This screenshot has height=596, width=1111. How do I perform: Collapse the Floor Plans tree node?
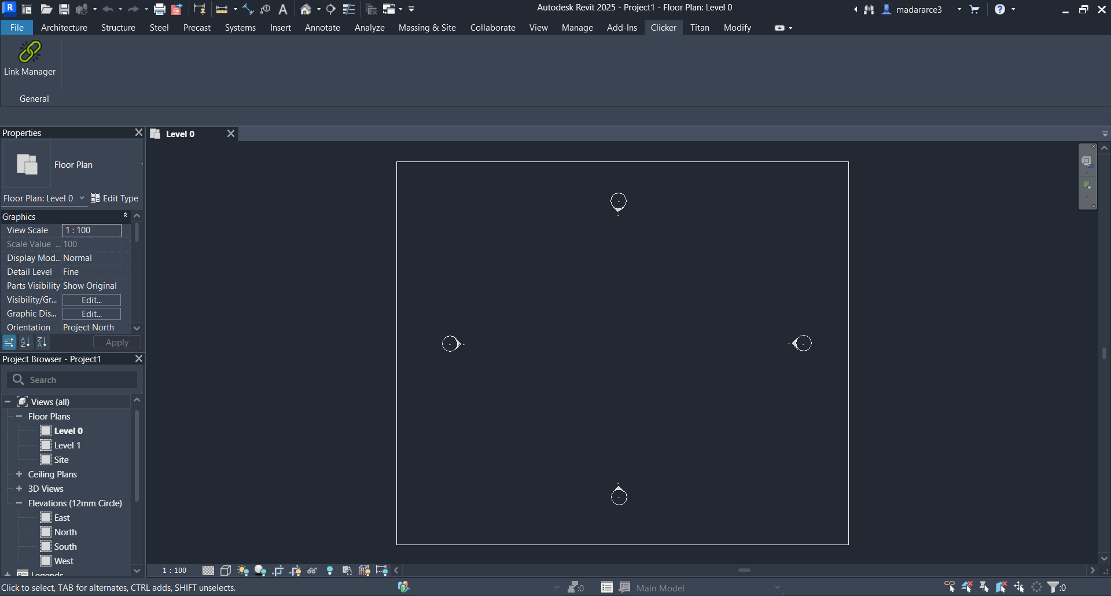point(19,417)
